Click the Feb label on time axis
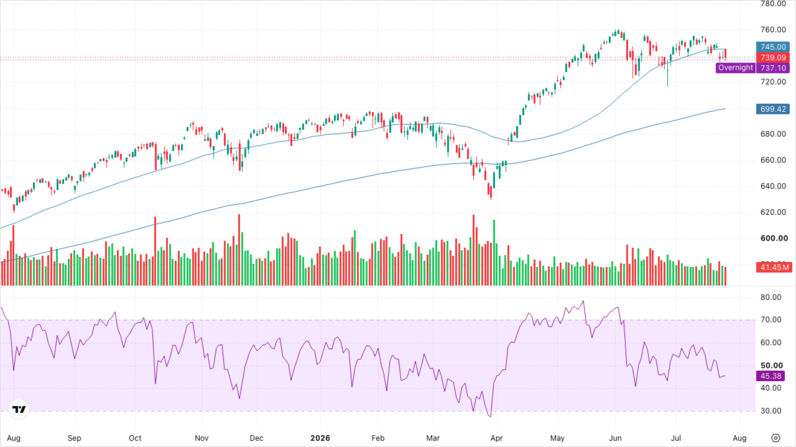Viewport: 796px width, 447px height. point(378,438)
